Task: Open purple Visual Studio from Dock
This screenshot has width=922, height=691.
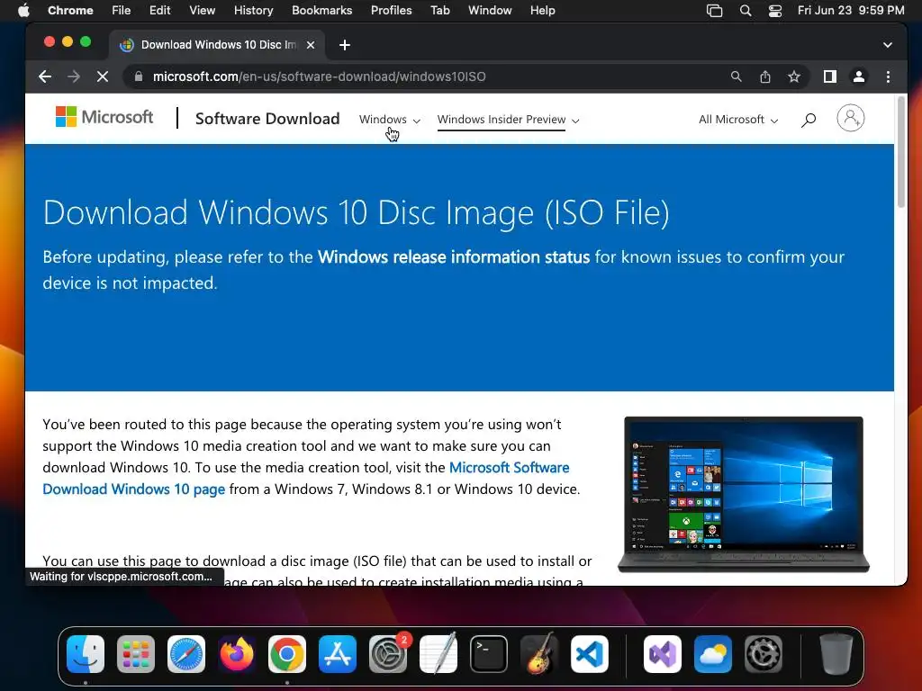Action: point(663,654)
